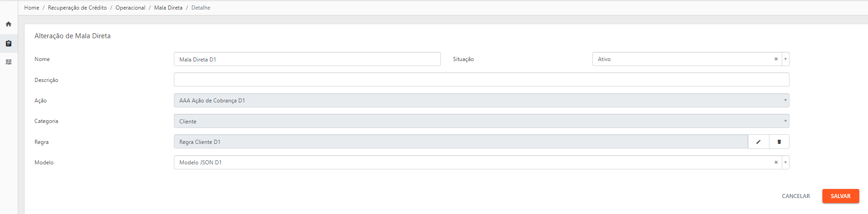Open the sliders settings icon in sidebar

coord(9,62)
